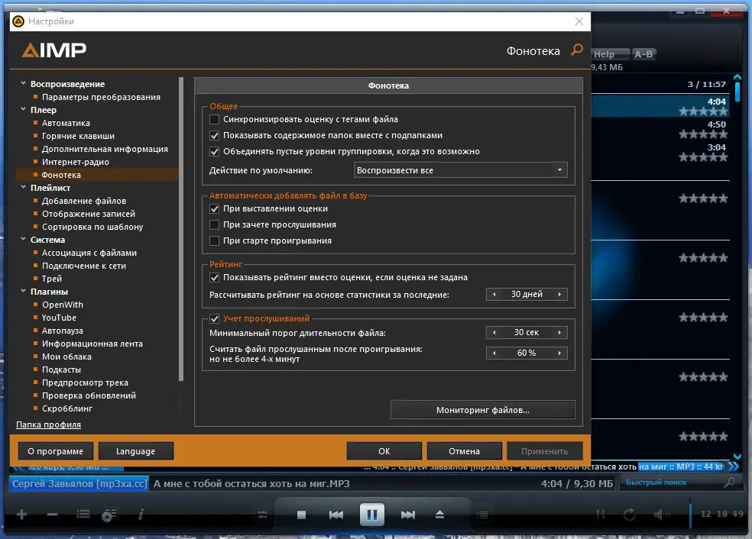
Task: Select the Скробблинг plugin page
Action: pyautogui.click(x=67, y=408)
